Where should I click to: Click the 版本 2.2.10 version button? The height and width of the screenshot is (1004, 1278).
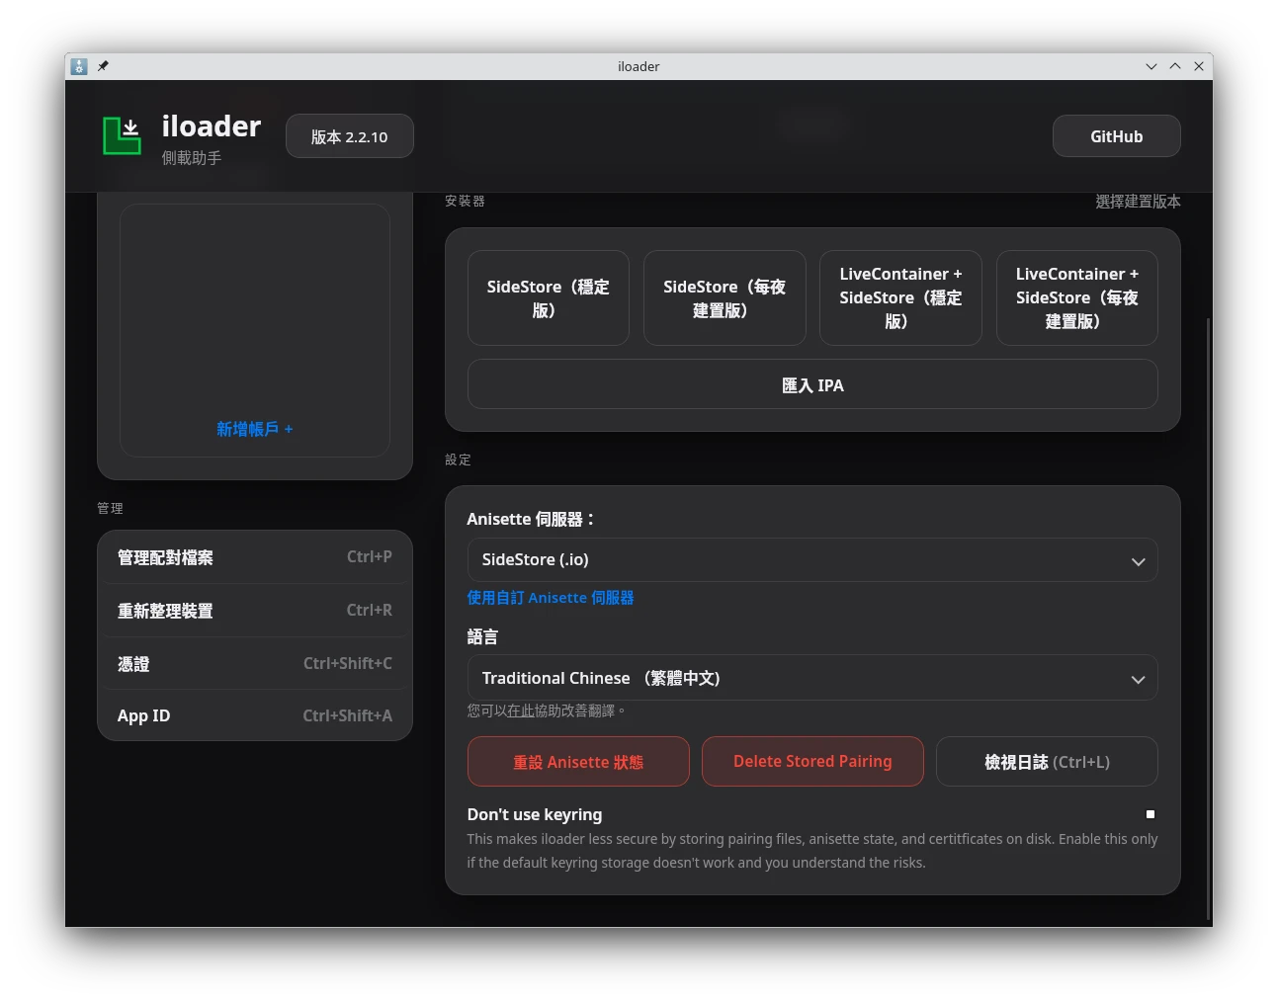pos(350,136)
